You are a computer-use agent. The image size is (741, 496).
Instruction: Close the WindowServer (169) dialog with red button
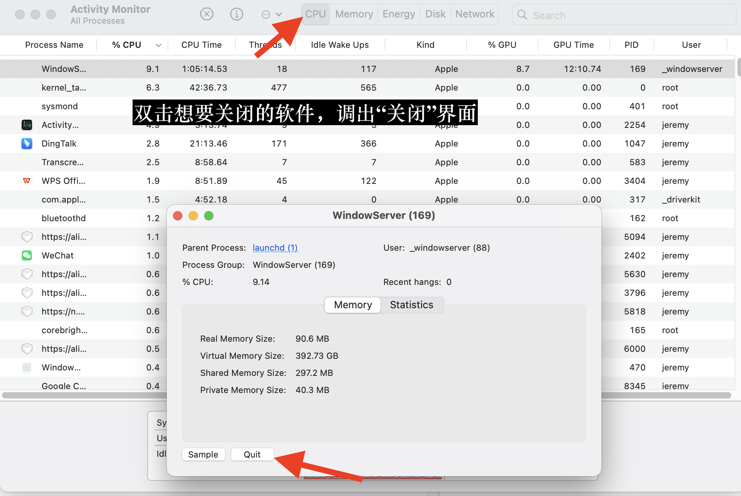[178, 216]
